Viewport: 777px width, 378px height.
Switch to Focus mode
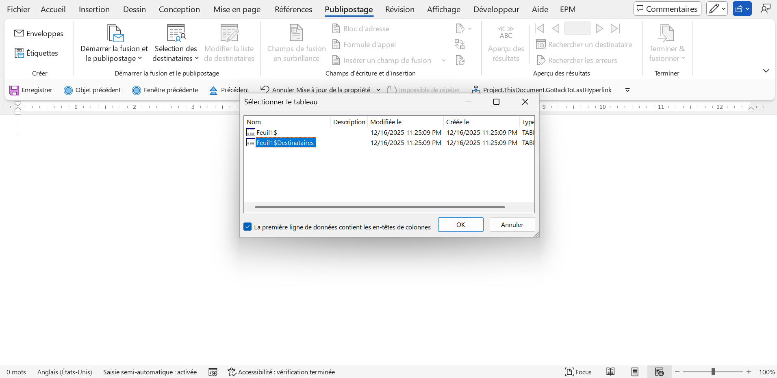(578, 372)
